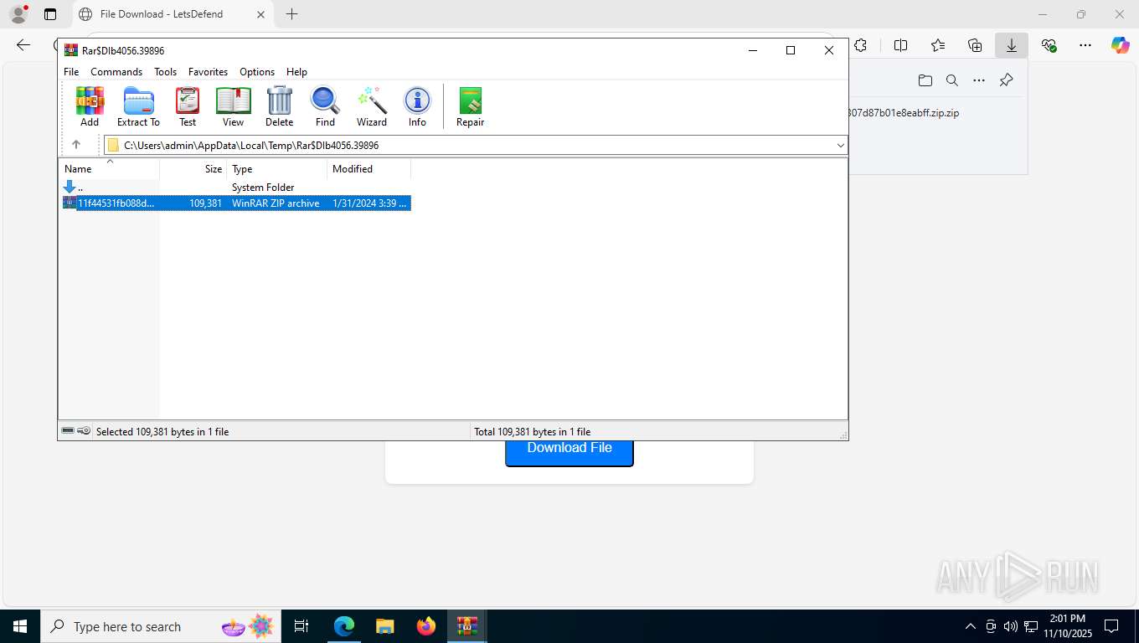Open a new browser tab
This screenshot has width=1139, height=643.
tap(291, 14)
